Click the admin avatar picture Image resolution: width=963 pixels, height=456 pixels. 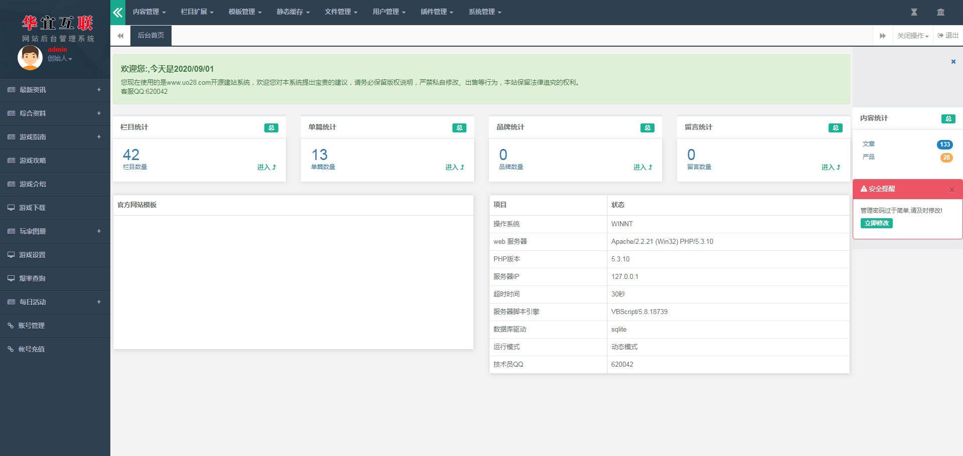pos(30,58)
